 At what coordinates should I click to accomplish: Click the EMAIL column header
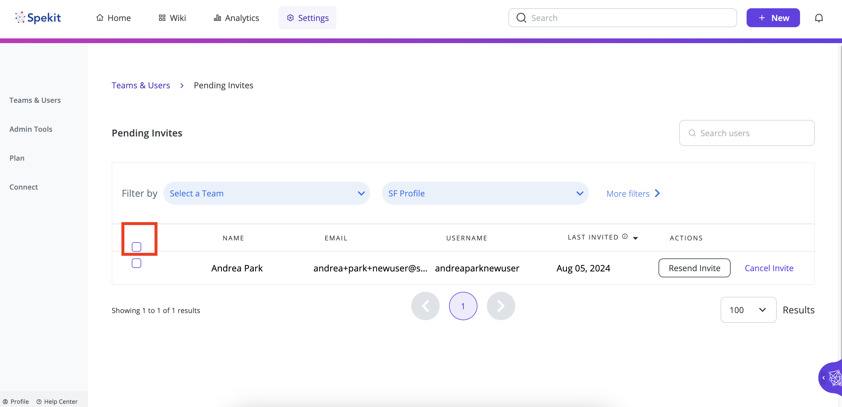[x=336, y=238]
